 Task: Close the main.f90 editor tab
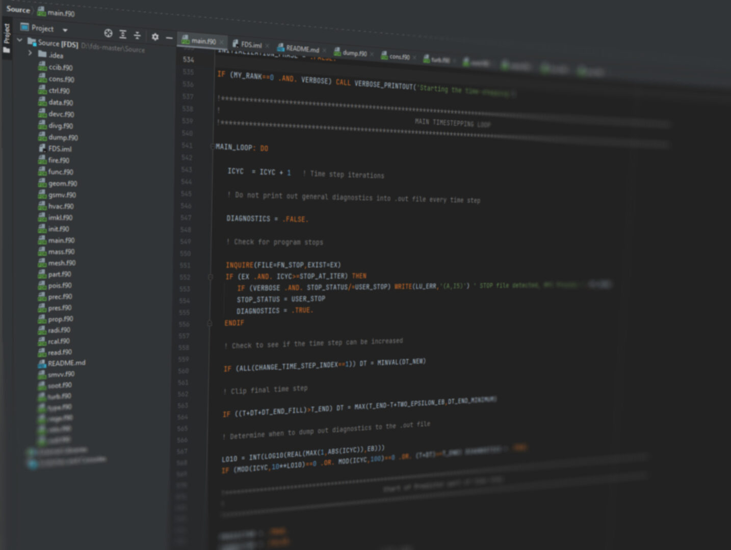222,42
